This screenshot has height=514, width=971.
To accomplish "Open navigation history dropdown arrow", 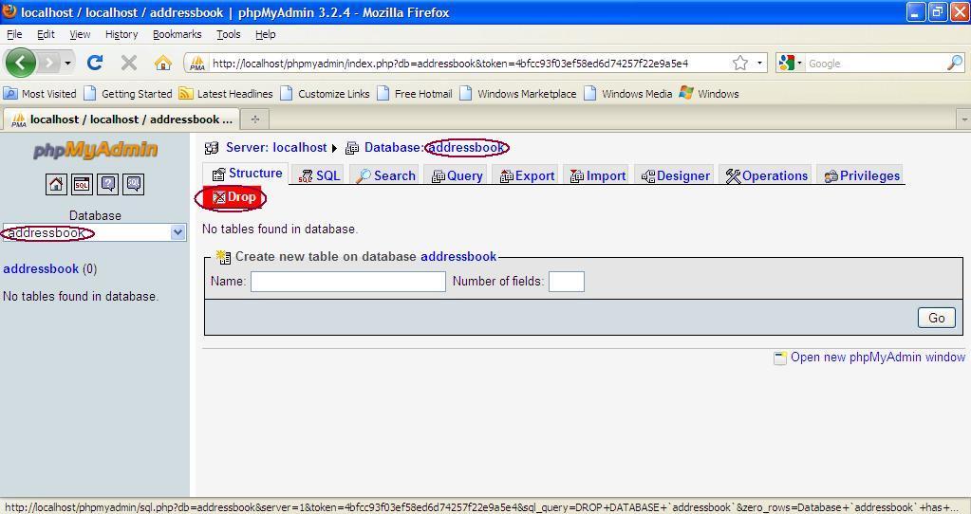I will 67,64.
